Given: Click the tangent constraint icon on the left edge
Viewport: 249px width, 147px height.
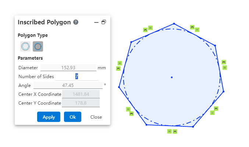Looking at the screenshot, I should click(x=118, y=69).
